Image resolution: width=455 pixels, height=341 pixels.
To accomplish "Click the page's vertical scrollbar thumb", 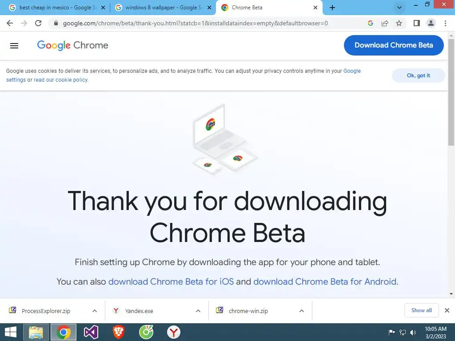I will pyautogui.click(x=451, y=92).
